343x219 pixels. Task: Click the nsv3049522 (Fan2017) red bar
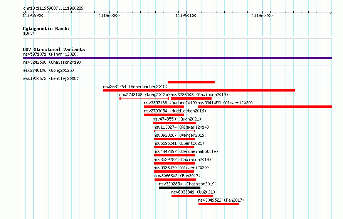(x=219, y=204)
